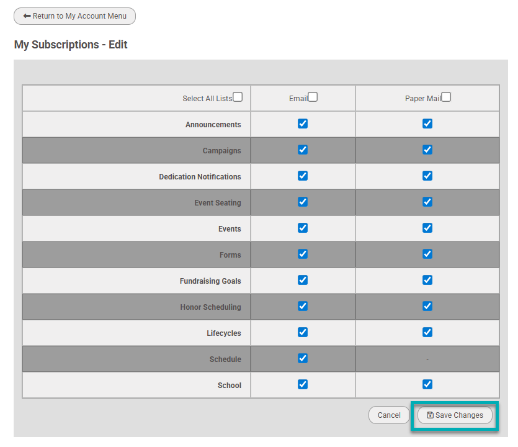Toggle Email for Event Seating

pyautogui.click(x=303, y=202)
